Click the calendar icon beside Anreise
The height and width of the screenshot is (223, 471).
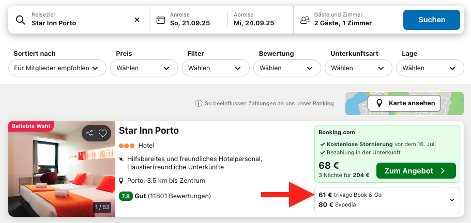click(161, 20)
